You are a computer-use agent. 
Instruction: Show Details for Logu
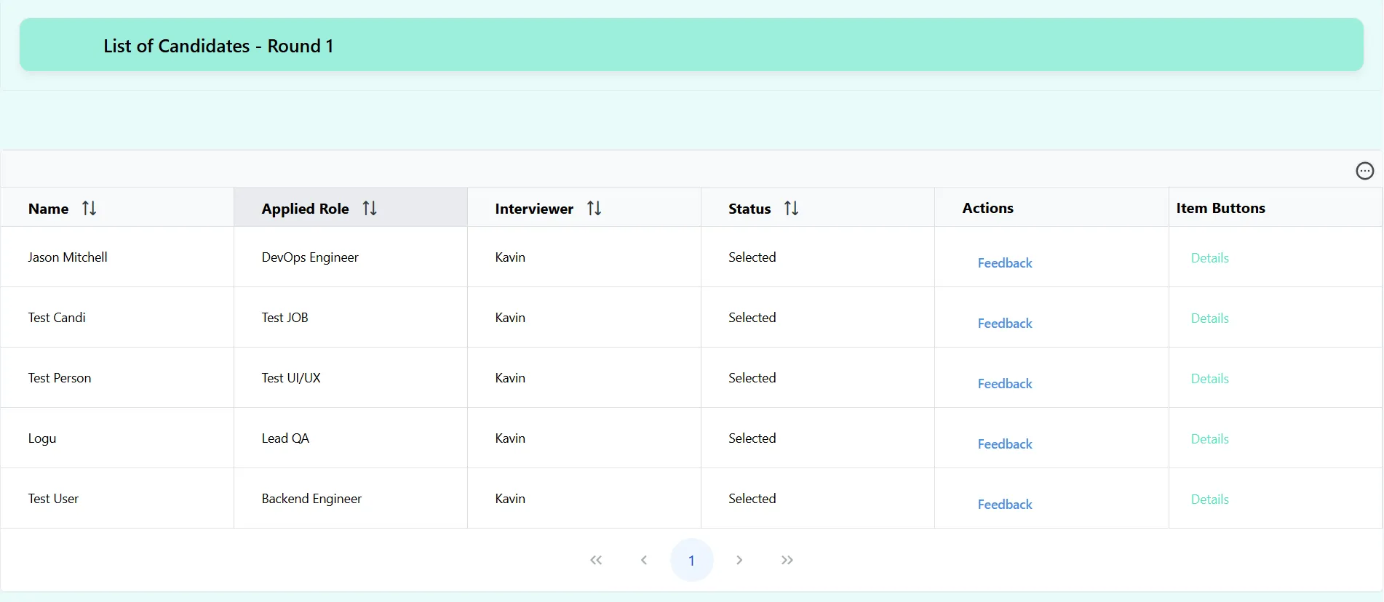click(x=1209, y=439)
